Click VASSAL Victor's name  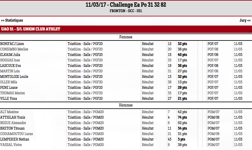(11, 145)
